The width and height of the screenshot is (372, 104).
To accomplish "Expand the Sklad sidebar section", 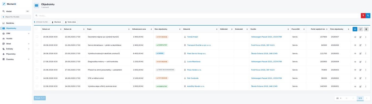I will coord(16,44).
